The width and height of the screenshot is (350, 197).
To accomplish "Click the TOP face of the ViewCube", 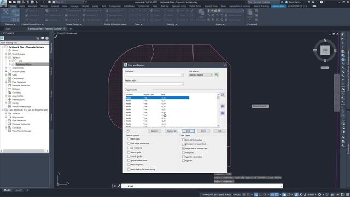I will point(325,50).
